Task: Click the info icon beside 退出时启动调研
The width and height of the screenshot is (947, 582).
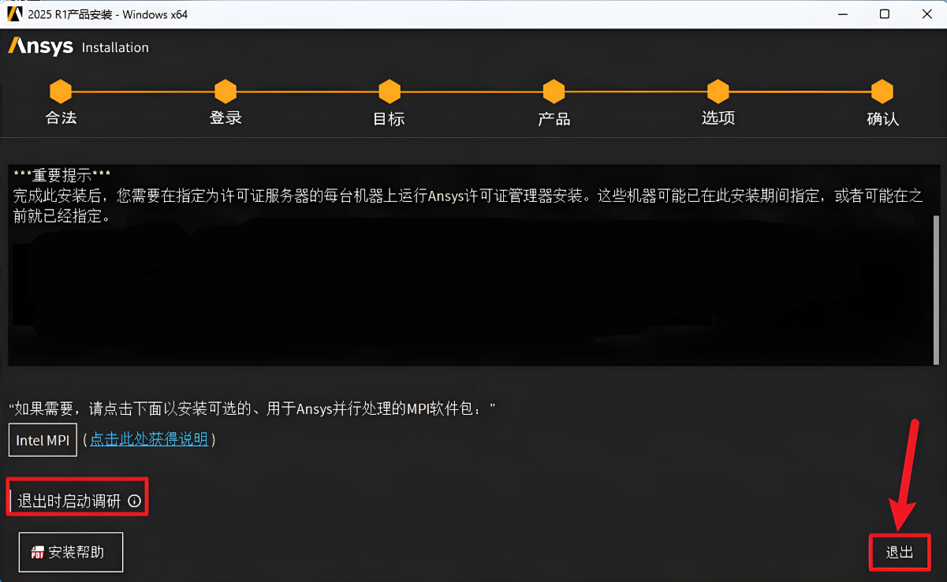Action: pyautogui.click(x=134, y=501)
